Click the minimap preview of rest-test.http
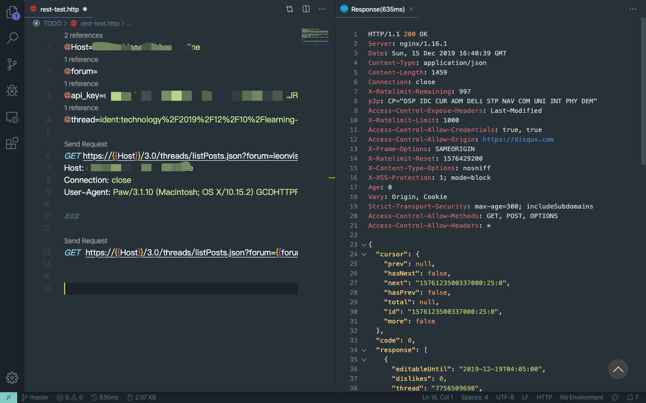The image size is (646, 403). 315,36
